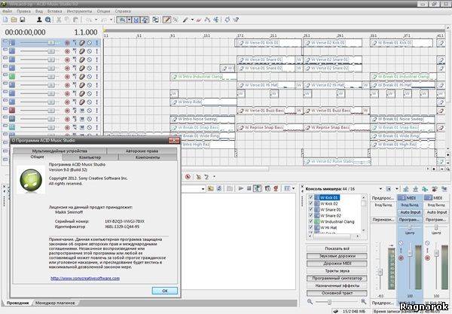Select the red Erase tool icon

[198, 20]
